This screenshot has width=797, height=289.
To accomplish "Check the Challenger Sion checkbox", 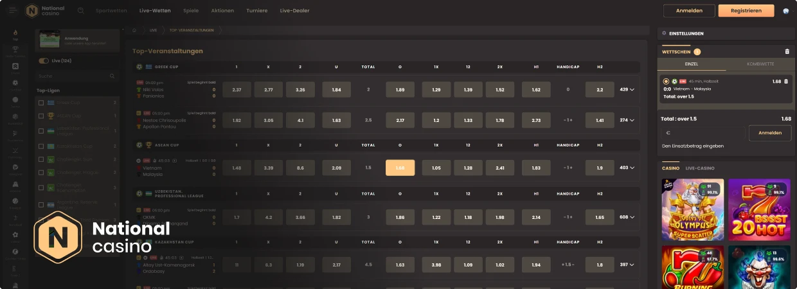I will 41,159.
